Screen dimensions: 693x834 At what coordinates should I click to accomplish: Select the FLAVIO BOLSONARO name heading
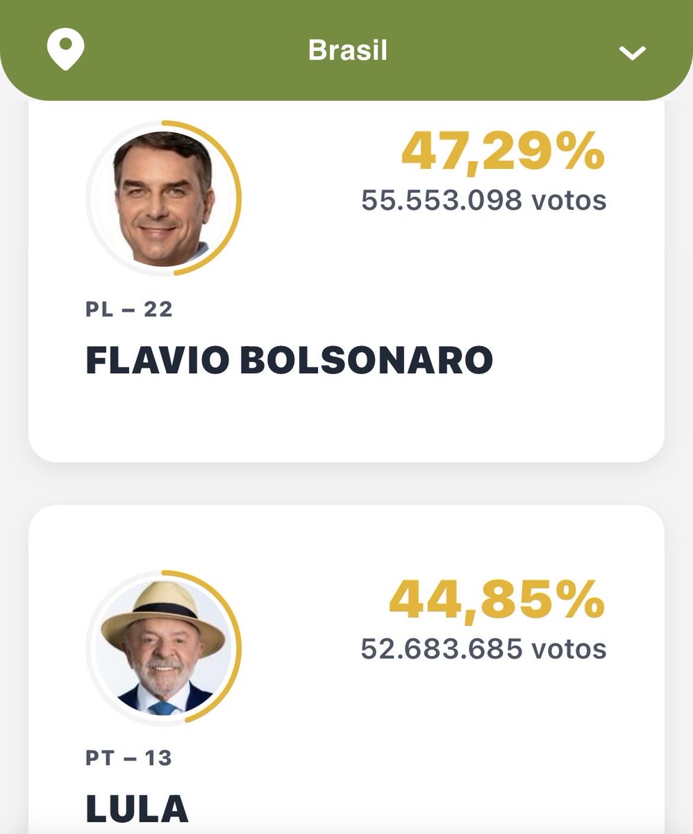(289, 360)
